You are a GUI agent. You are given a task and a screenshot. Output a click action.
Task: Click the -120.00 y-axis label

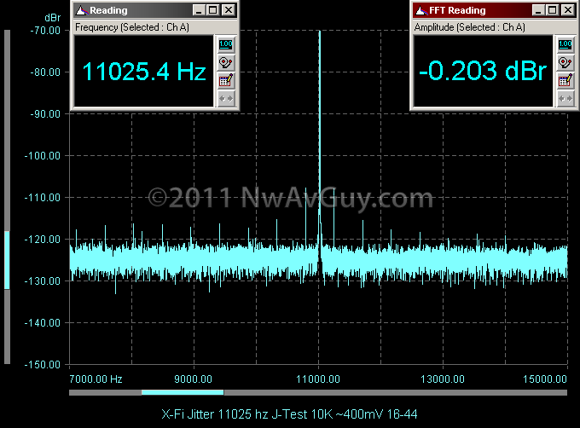click(42, 240)
